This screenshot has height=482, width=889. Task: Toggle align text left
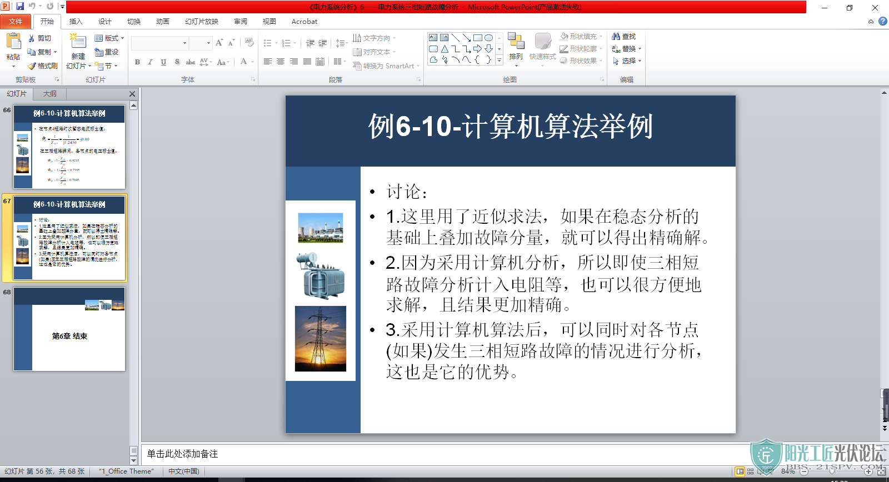268,62
